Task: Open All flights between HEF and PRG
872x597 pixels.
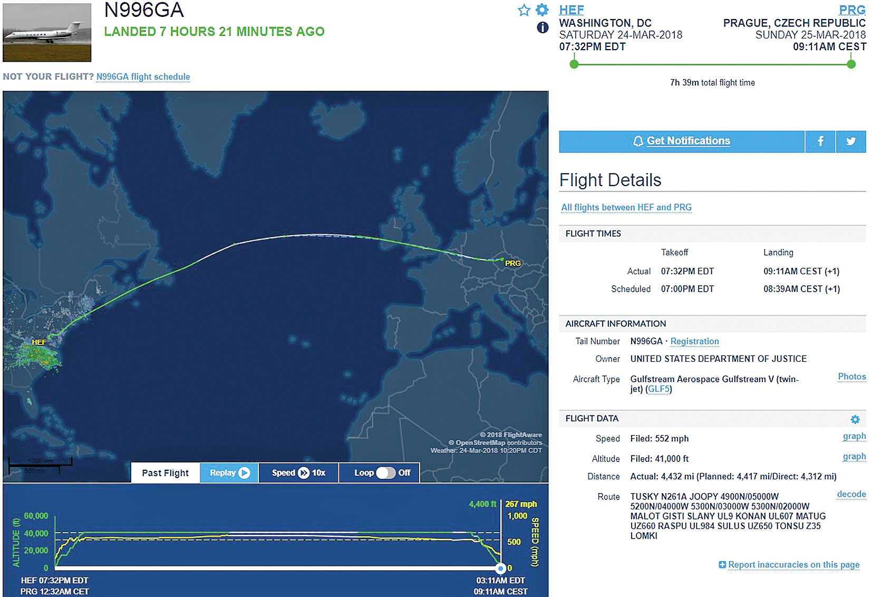Action: click(626, 208)
